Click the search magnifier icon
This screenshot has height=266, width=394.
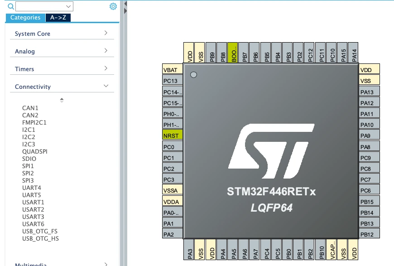pyautogui.click(x=11, y=6)
